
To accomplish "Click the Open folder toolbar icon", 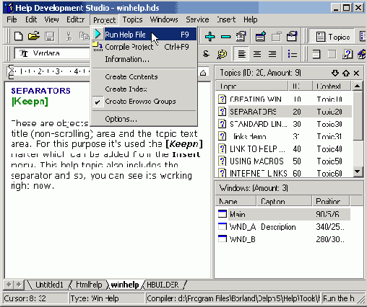I will coord(34,36).
